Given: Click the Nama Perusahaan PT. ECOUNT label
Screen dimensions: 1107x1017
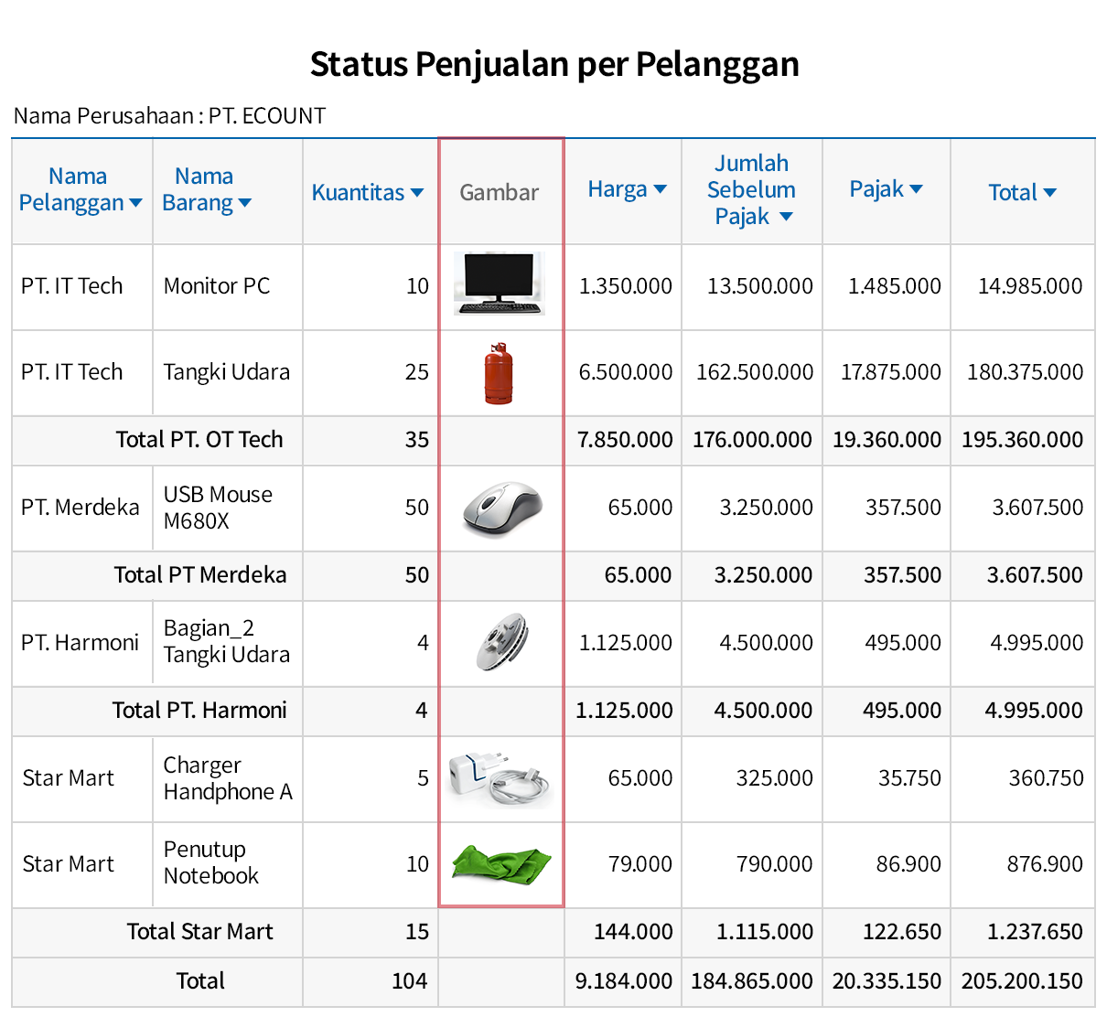Looking at the screenshot, I should click(x=169, y=115).
